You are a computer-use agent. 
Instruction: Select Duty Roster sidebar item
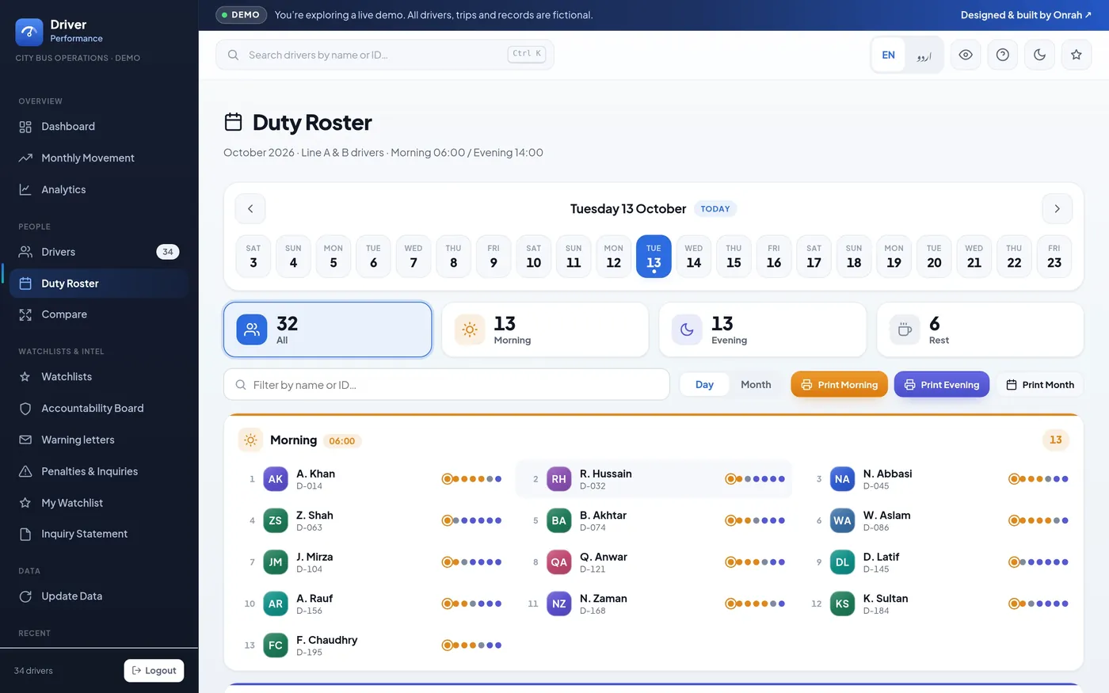99,284
